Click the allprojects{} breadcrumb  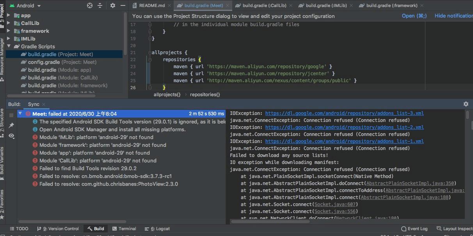pyautogui.click(x=167, y=95)
